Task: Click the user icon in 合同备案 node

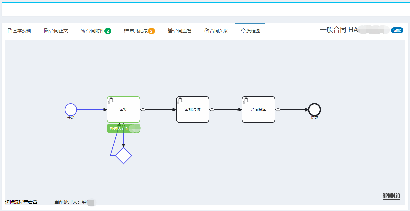Action: (246, 101)
